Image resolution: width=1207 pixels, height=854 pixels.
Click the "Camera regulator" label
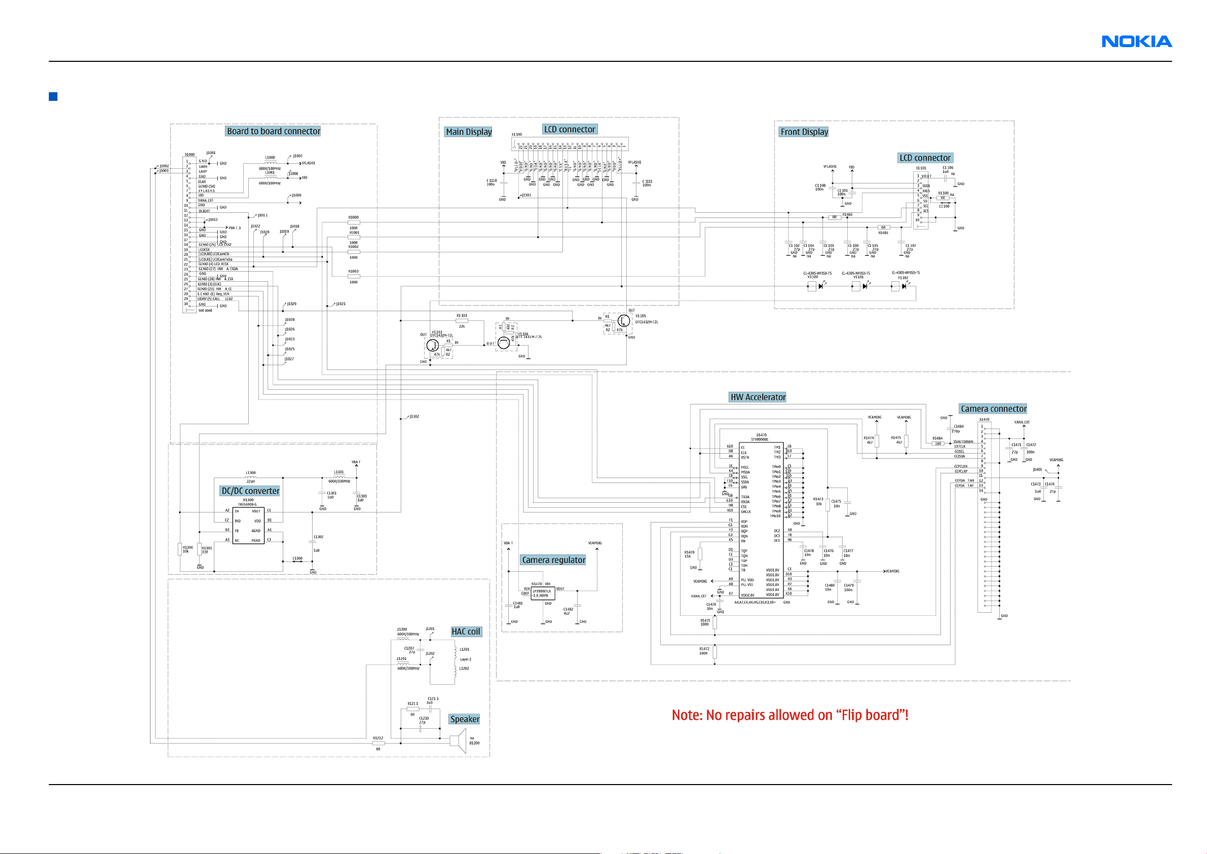[553, 560]
